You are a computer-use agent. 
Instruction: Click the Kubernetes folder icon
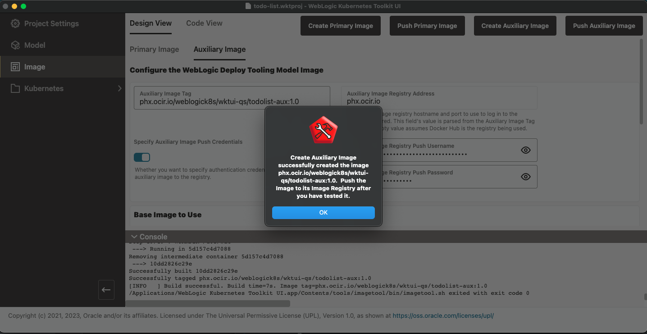15,88
